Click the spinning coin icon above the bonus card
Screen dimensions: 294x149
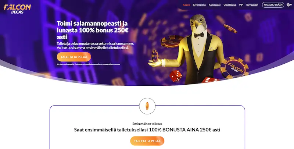147,106
